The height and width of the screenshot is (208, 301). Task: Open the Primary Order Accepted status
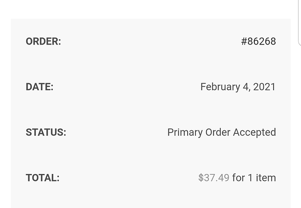click(x=222, y=133)
